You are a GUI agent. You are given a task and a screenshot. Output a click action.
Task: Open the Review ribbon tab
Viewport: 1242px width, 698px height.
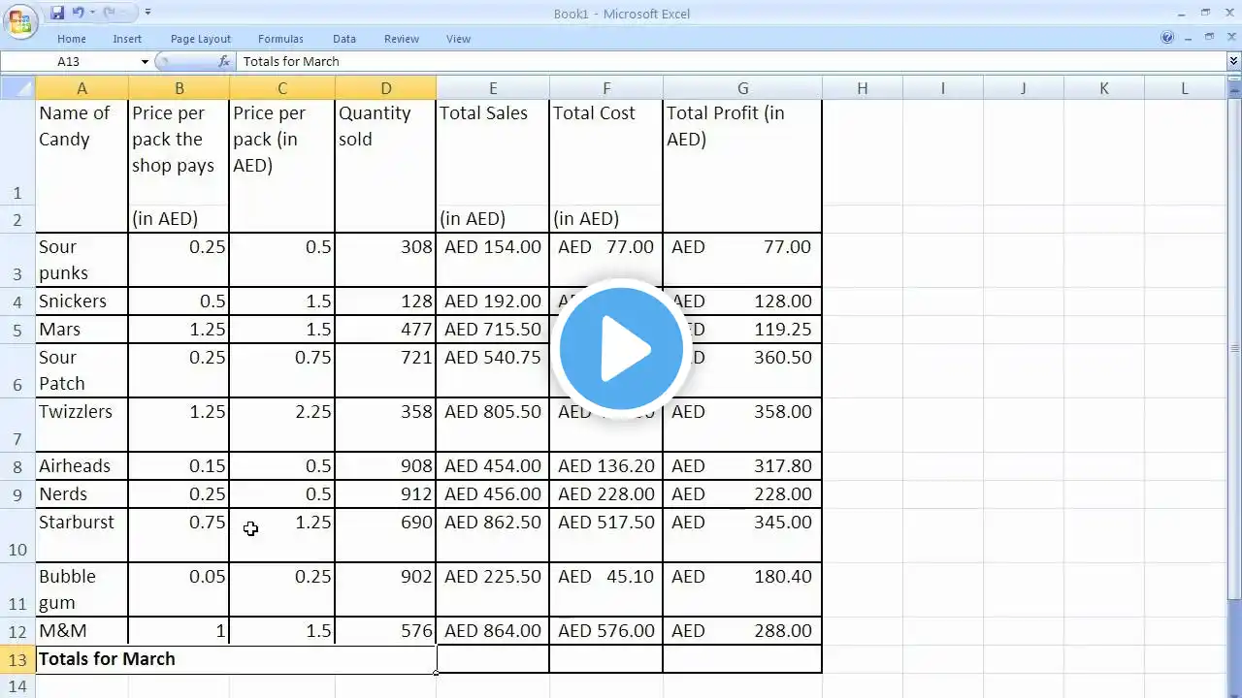point(402,39)
